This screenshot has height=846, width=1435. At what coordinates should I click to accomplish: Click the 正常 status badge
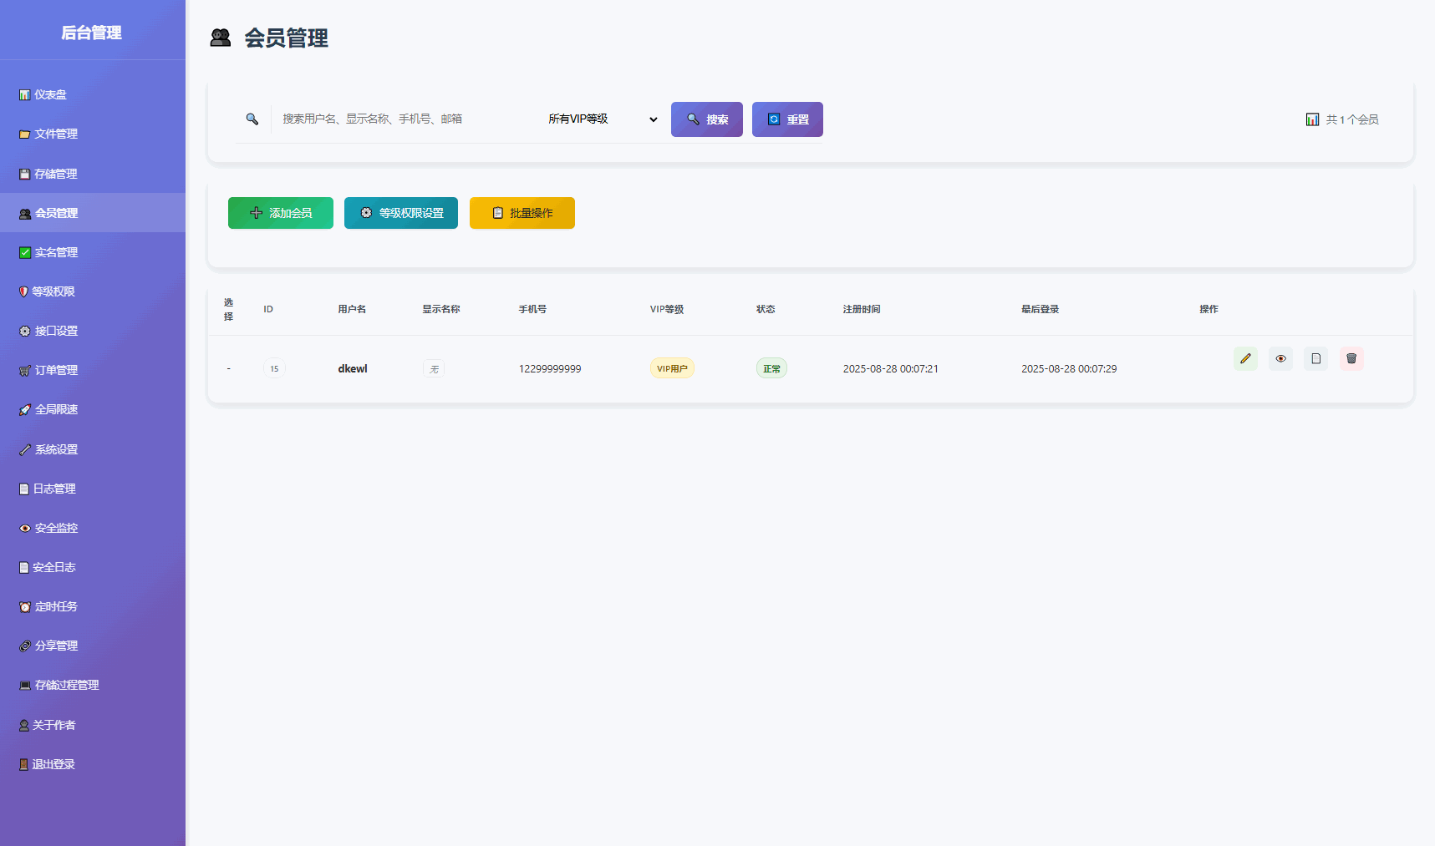pos(771,368)
